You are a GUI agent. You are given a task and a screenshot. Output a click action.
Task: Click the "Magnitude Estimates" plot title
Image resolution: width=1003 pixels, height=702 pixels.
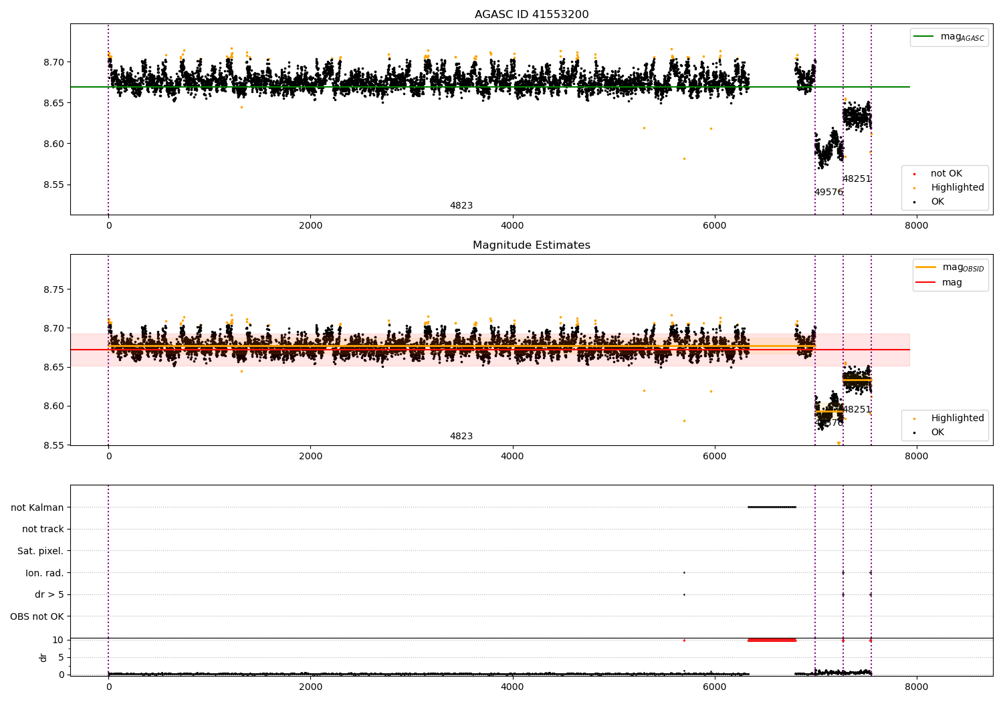[x=532, y=245]
